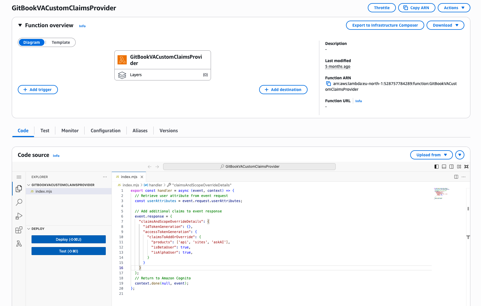The height and width of the screenshot is (306, 481).
Task: Click the GitBookVACustomClaimsProvider search field
Action: click(x=249, y=167)
